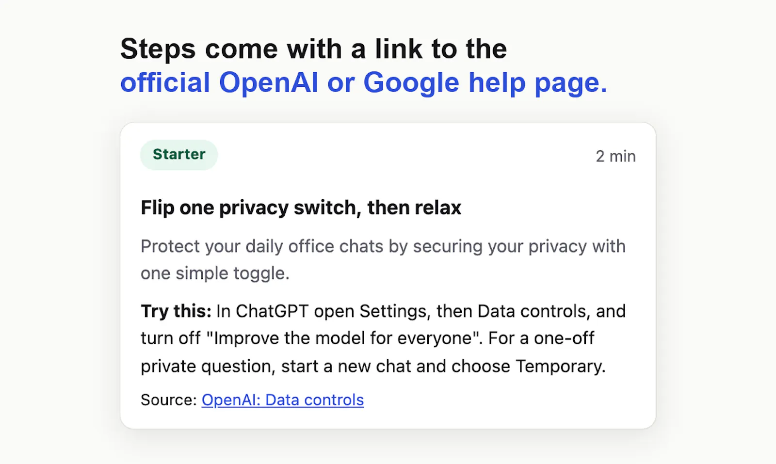Screen dimensions: 776x464
Task: Click 'securing your privacy with' in the description
Action: [519, 246]
